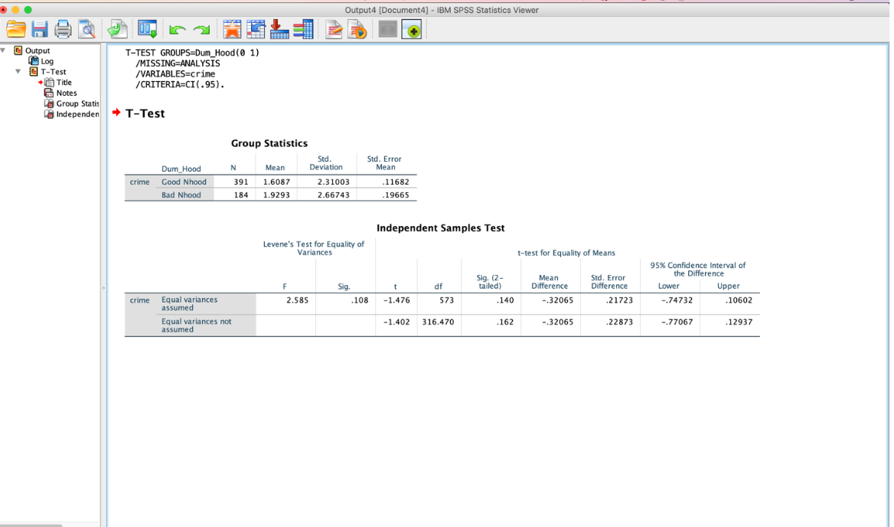Click the Levene's F value 2.585
This screenshot has width=894, height=527.
click(x=297, y=300)
